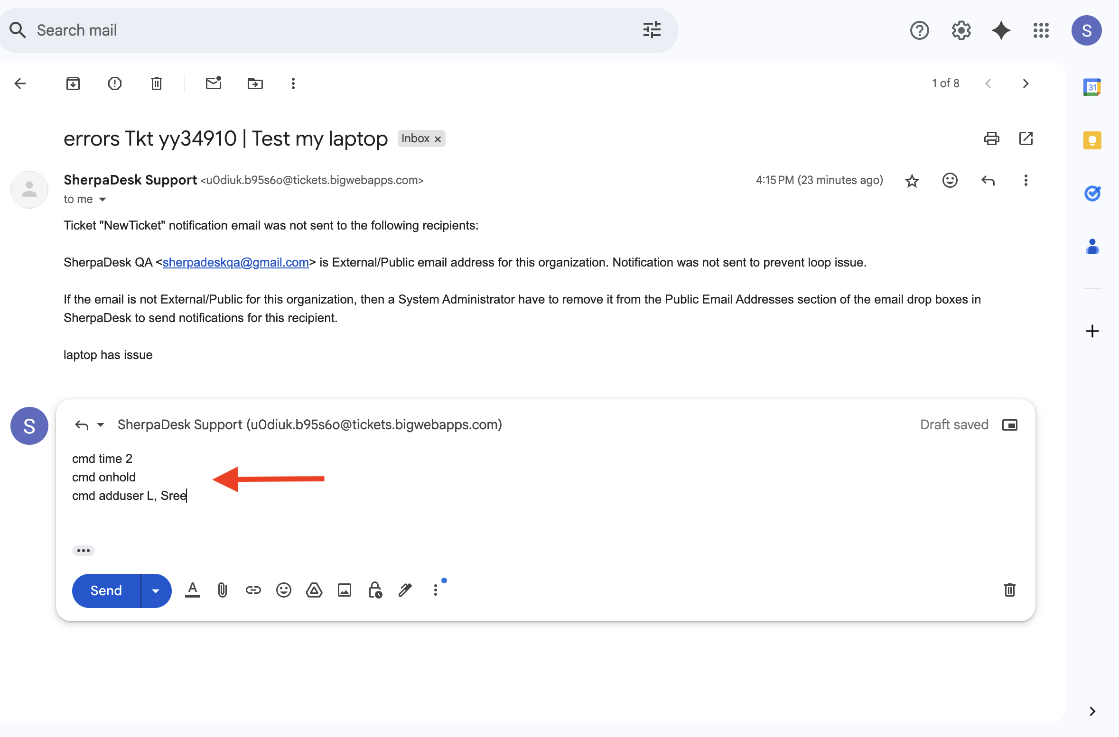Attach a file to the reply
Screen dimensions: 1119x737
[223, 590]
